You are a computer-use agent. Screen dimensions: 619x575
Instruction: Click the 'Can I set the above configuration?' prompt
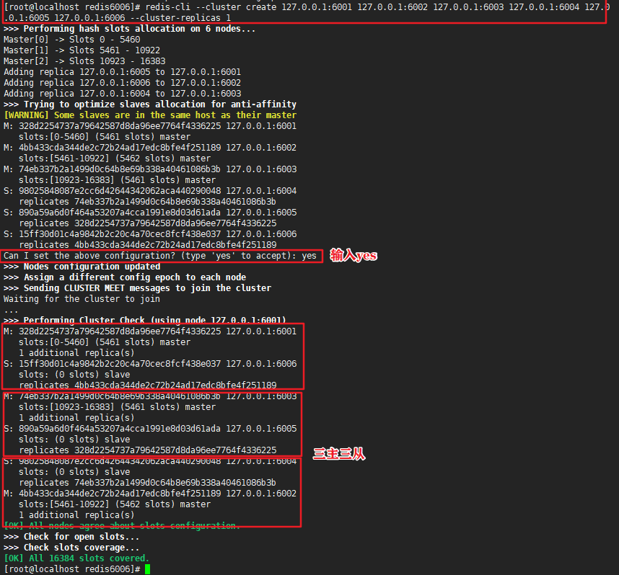coord(160,256)
